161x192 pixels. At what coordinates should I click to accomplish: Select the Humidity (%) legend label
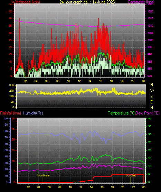click(x=33, y=113)
